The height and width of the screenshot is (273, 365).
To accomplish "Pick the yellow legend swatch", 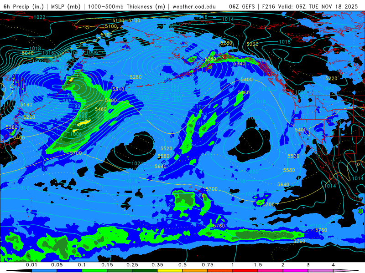I will tap(170, 271).
